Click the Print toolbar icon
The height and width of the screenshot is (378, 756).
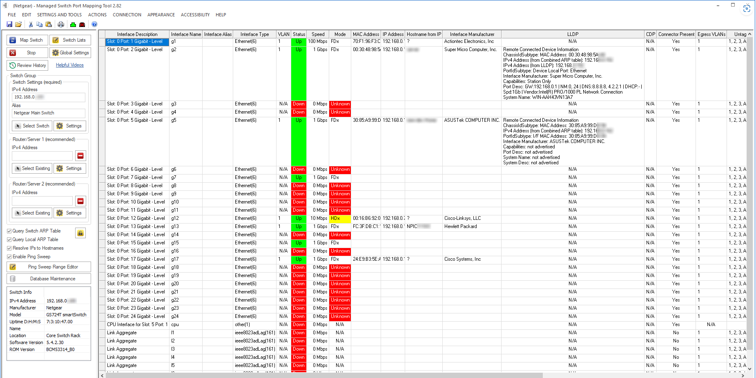[x=61, y=25]
